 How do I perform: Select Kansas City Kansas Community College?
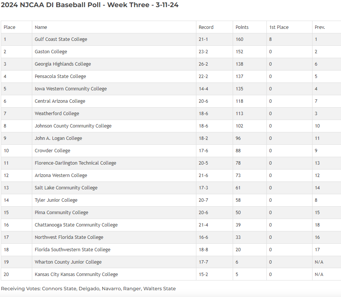pos(76,274)
